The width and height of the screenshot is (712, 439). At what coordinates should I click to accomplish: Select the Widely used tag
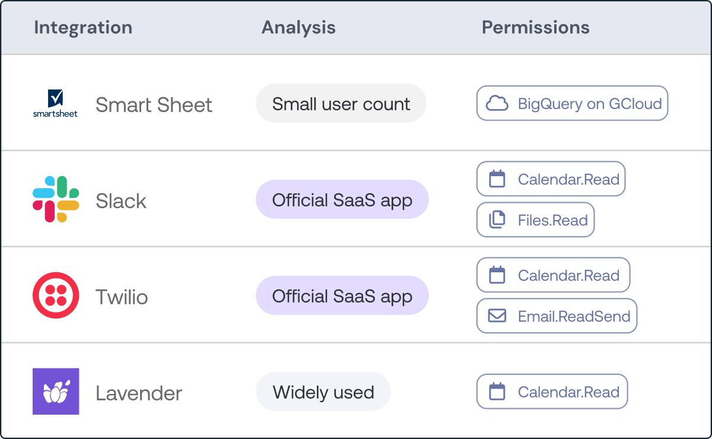point(323,392)
